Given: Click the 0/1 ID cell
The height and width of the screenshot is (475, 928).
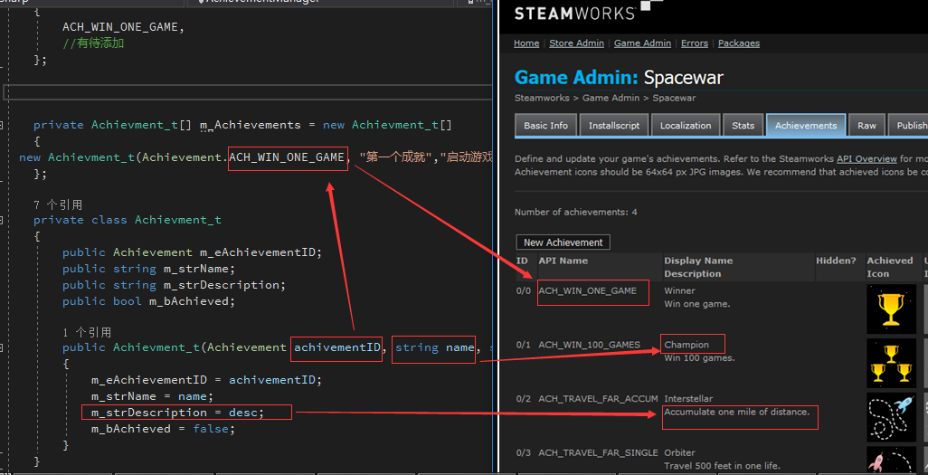Looking at the screenshot, I should [x=524, y=345].
